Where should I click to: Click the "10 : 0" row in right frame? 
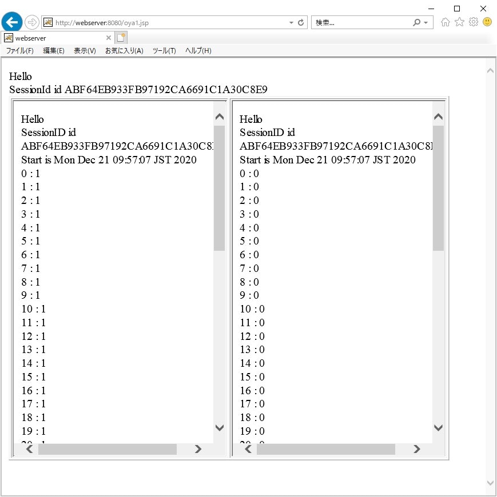252,309
